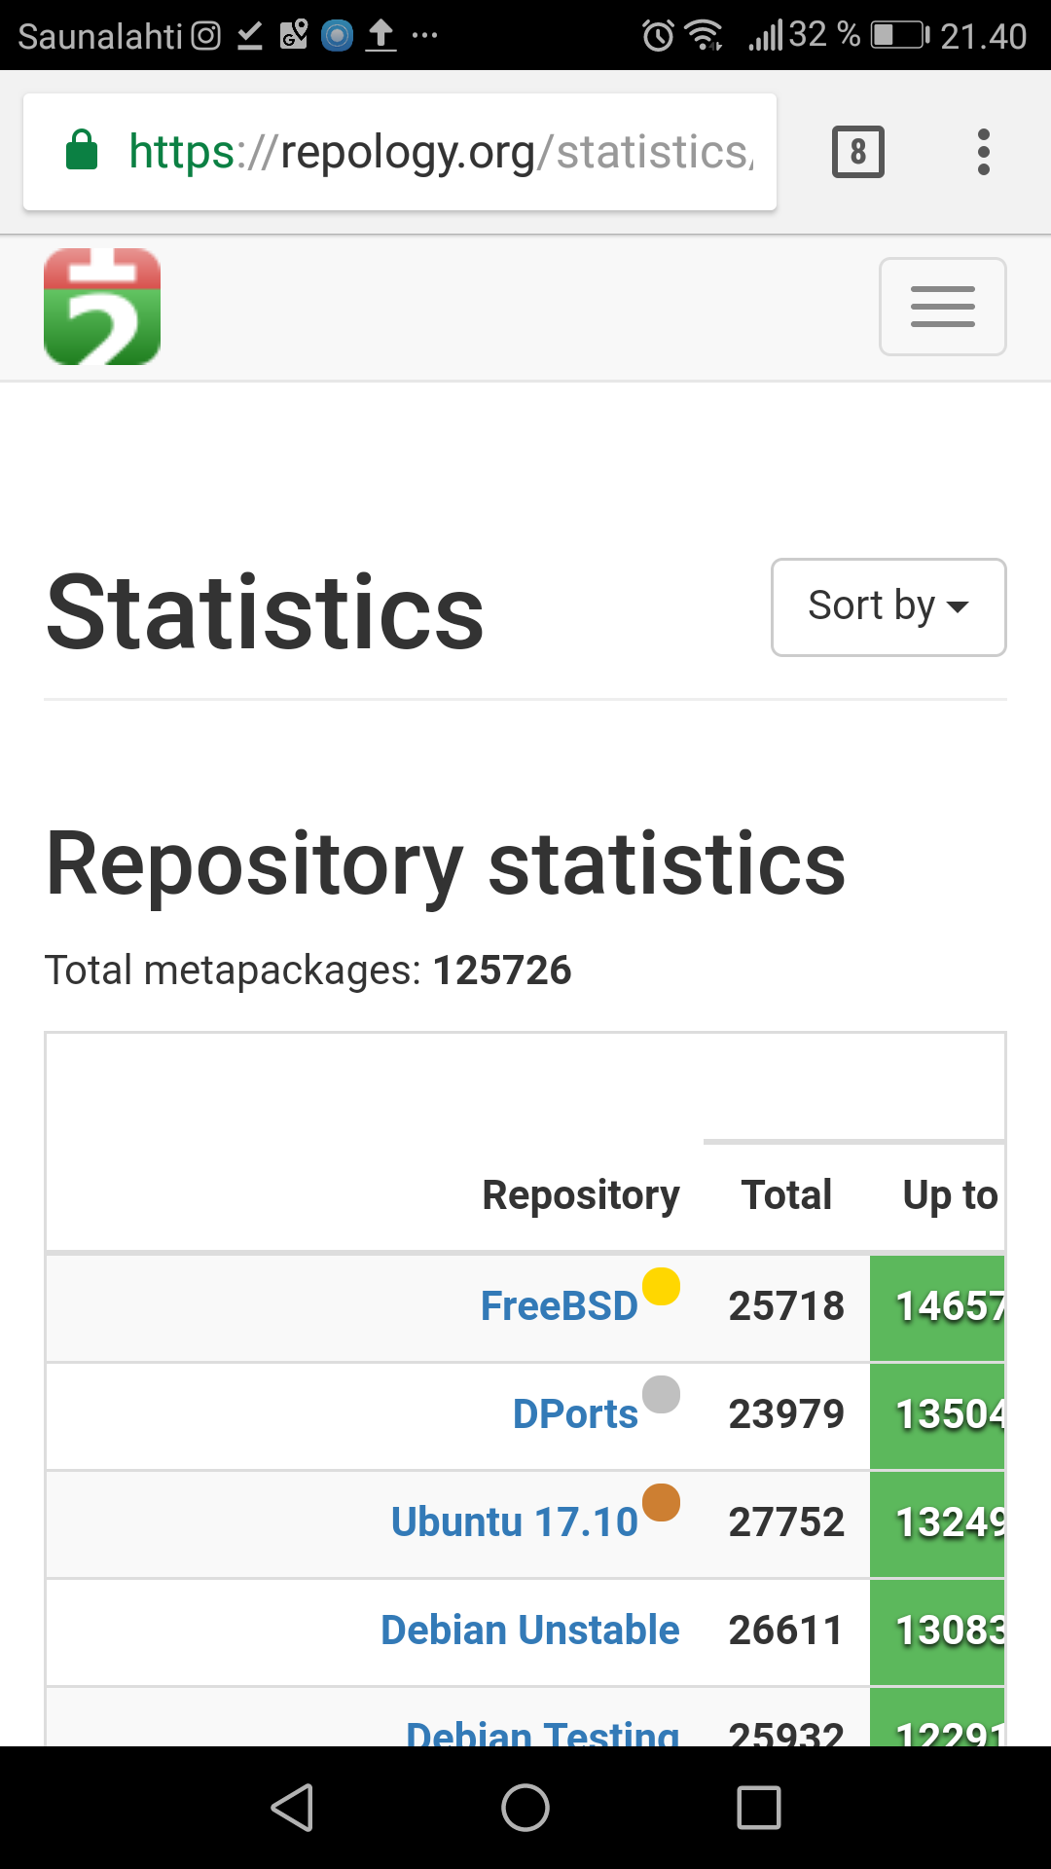Tap the silver medal dot beside DPorts
The width and height of the screenshot is (1051, 1869).
(661, 1394)
